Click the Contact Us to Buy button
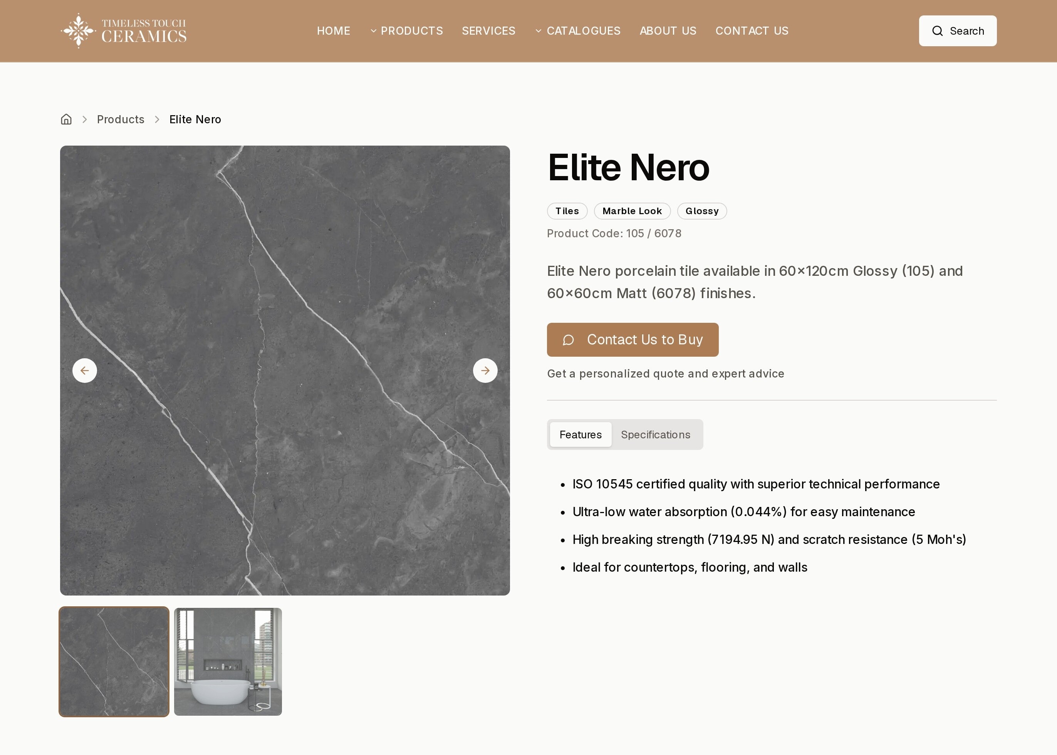Screen dimensions: 1057x755 633,340
